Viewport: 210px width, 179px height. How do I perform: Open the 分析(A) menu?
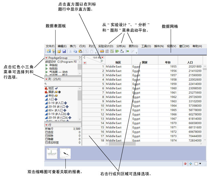[121, 46]
